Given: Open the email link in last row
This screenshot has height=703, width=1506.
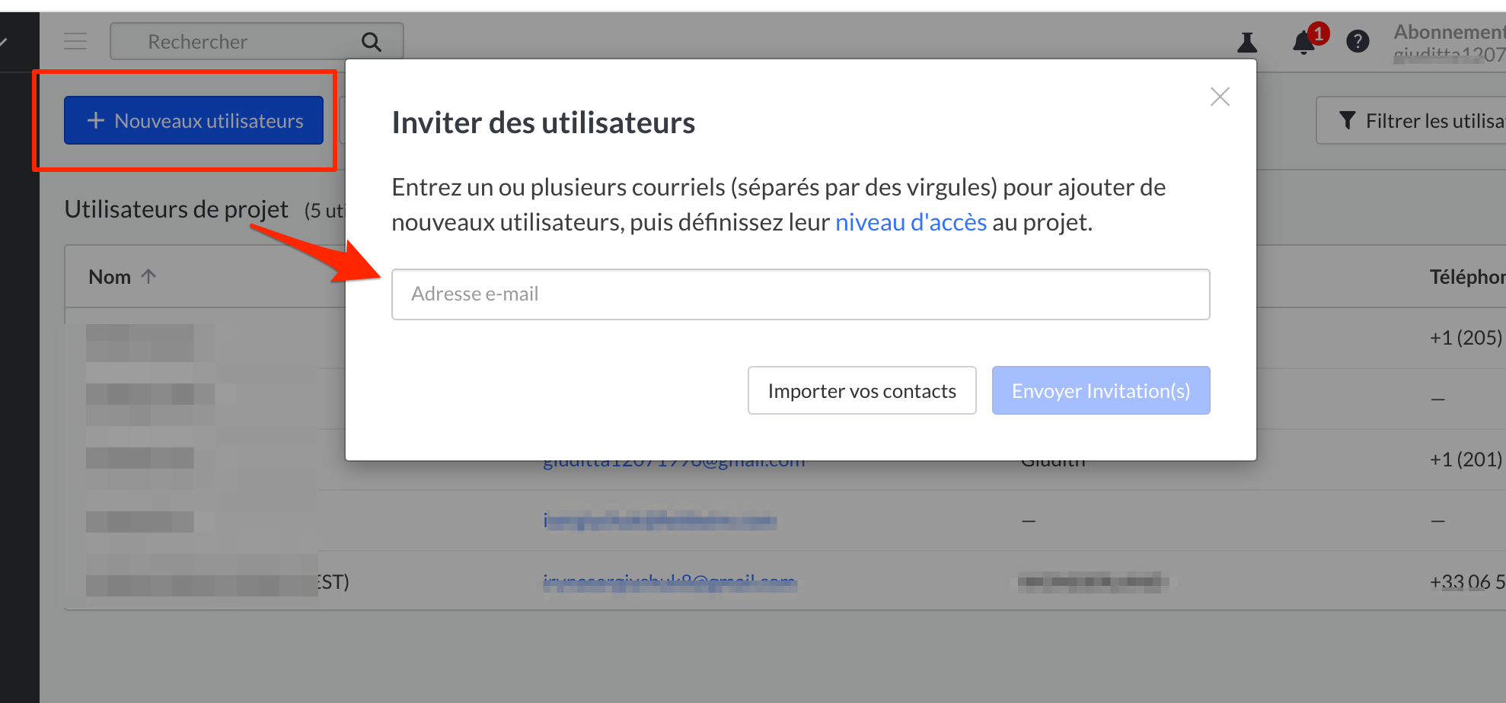Looking at the screenshot, I should click(x=668, y=583).
